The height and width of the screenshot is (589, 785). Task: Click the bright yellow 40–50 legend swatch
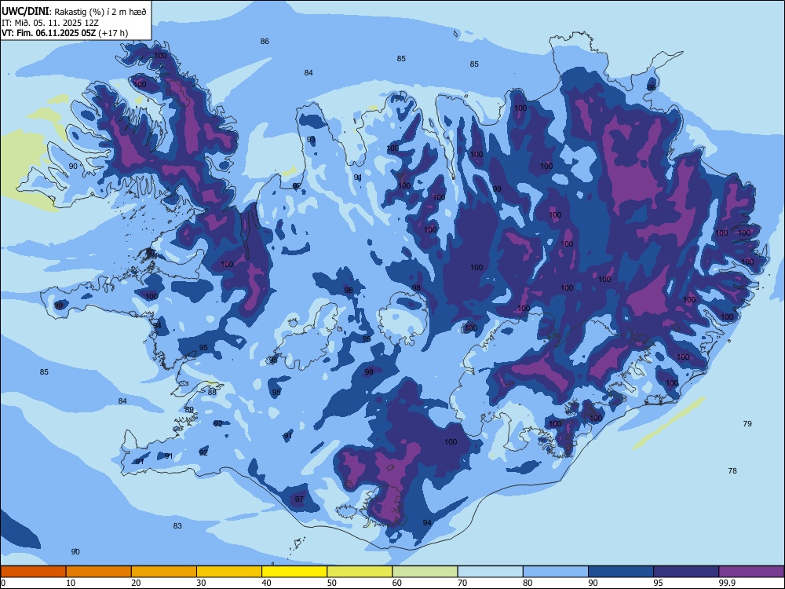tap(294, 572)
